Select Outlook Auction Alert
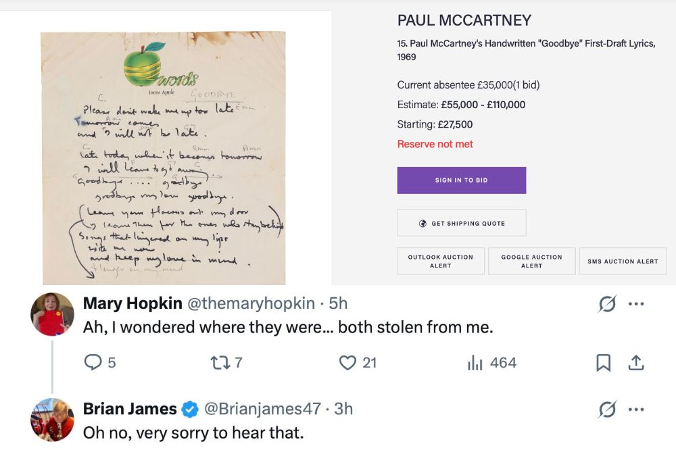Screen dimensions: 676x450 (x=441, y=261)
